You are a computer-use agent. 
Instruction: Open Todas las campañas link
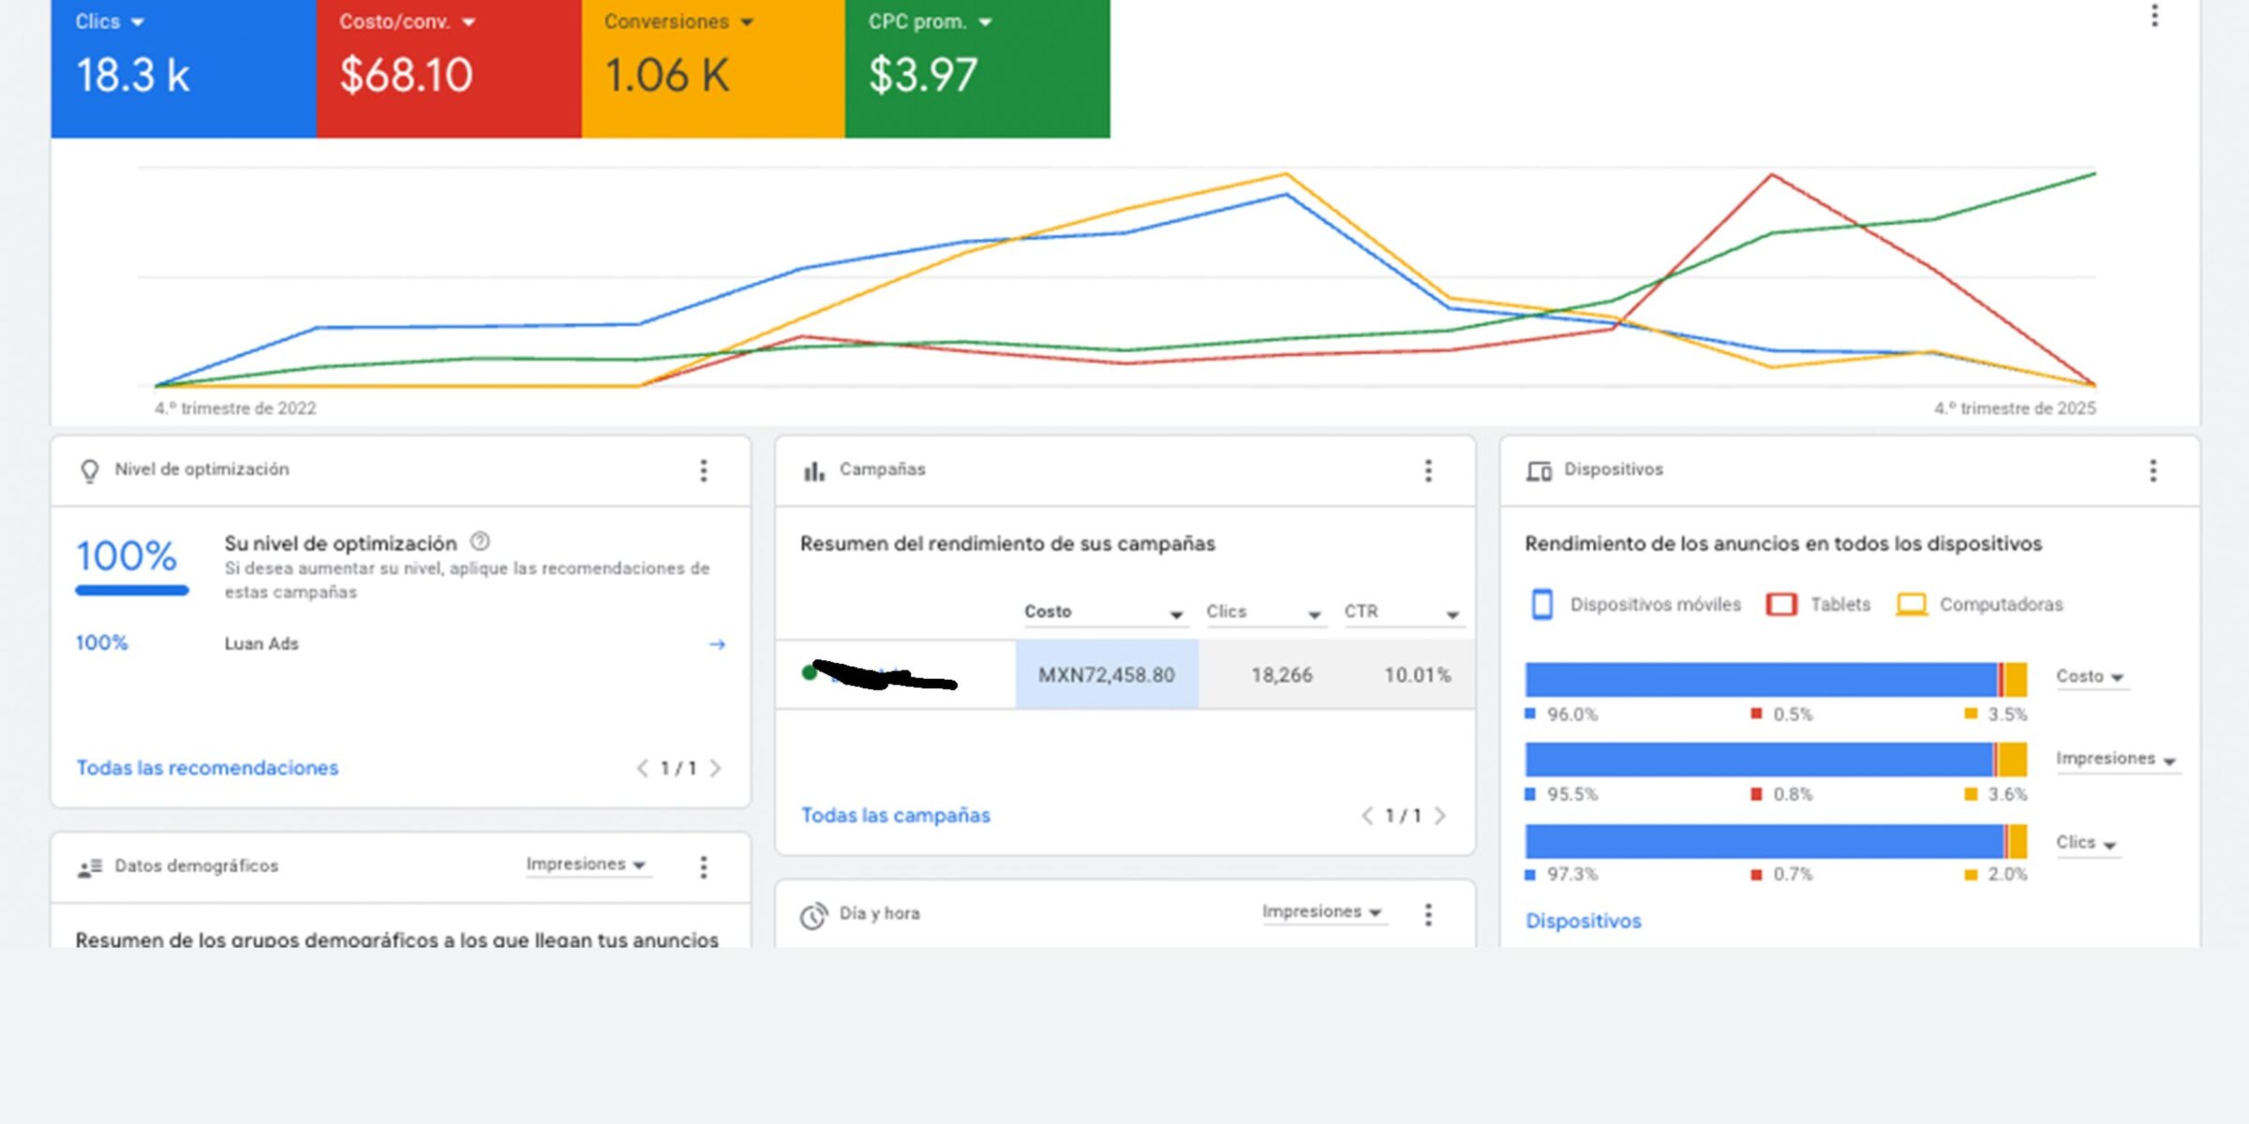click(895, 816)
